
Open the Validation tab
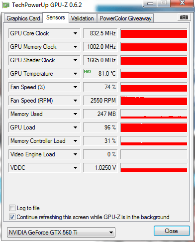click(83, 18)
